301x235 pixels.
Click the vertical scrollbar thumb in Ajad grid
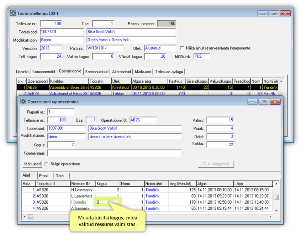pyautogui.click(x=276, y=197)
